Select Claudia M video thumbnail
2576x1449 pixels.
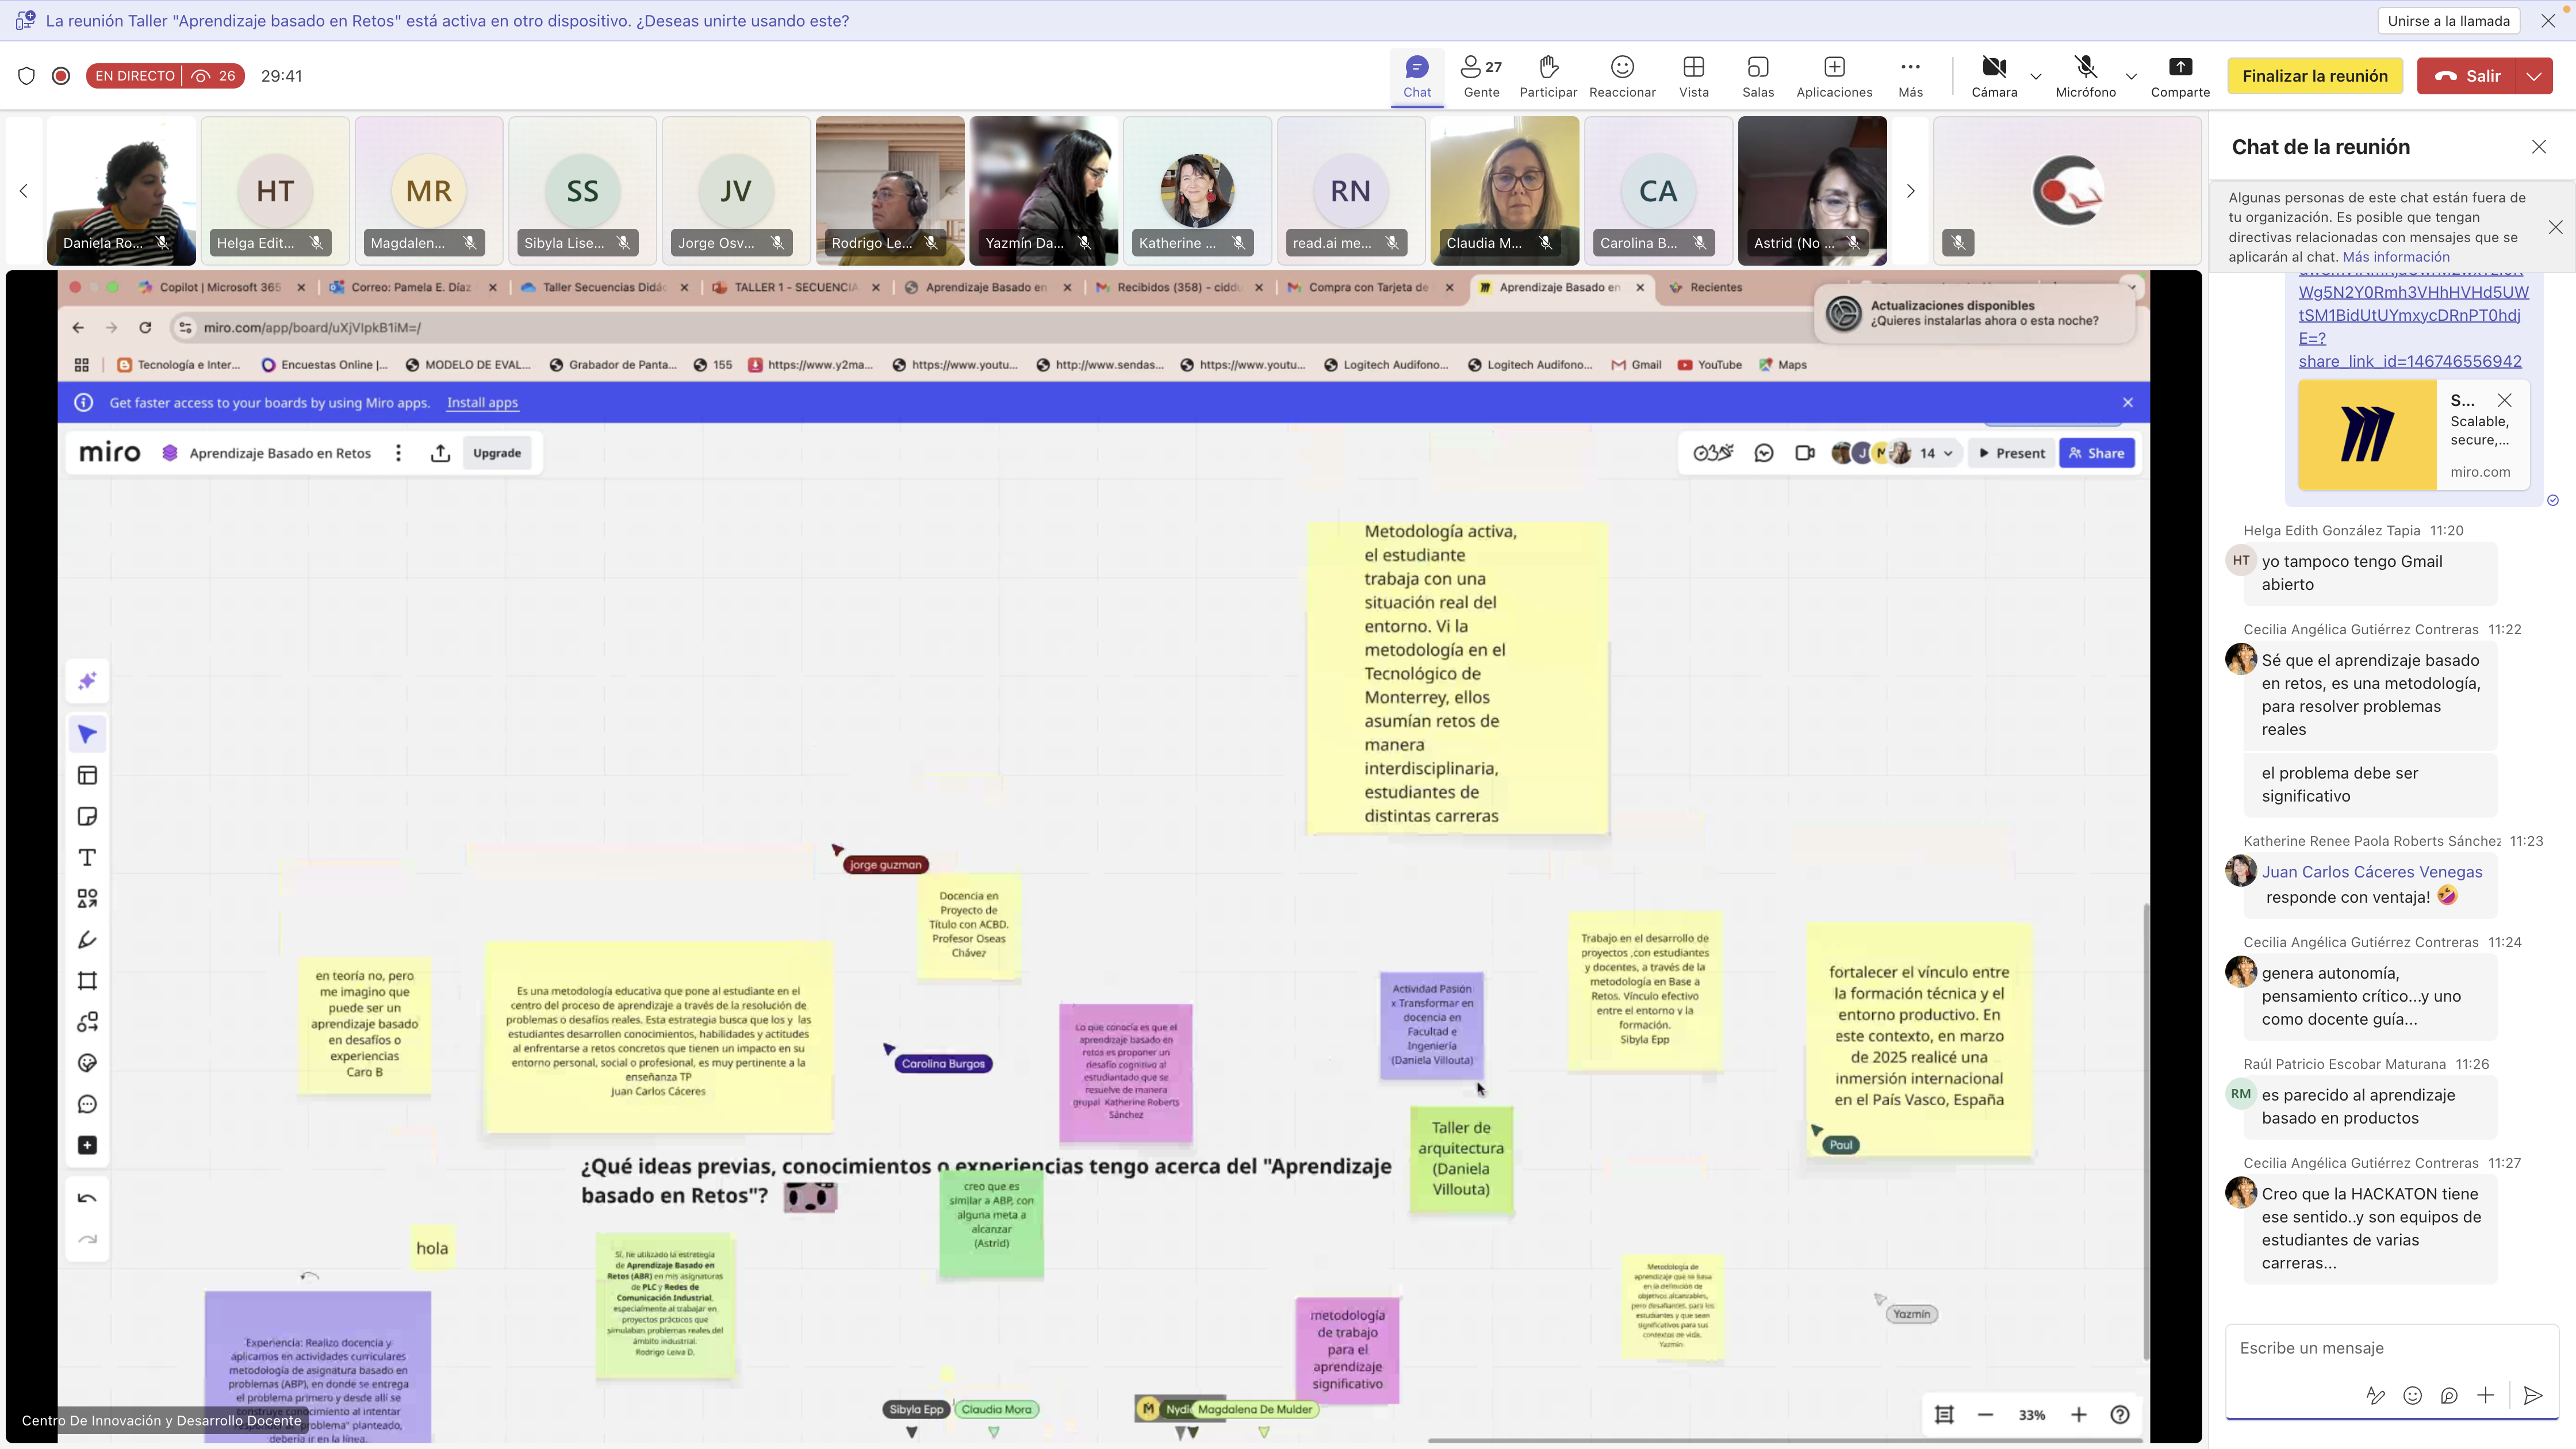point(1504,191)
